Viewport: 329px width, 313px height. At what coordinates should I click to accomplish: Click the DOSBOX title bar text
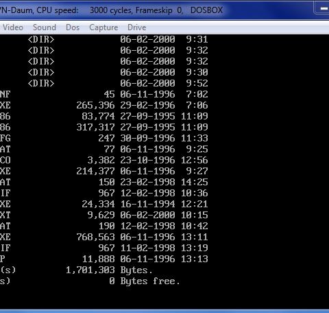[x=206, y=10]
